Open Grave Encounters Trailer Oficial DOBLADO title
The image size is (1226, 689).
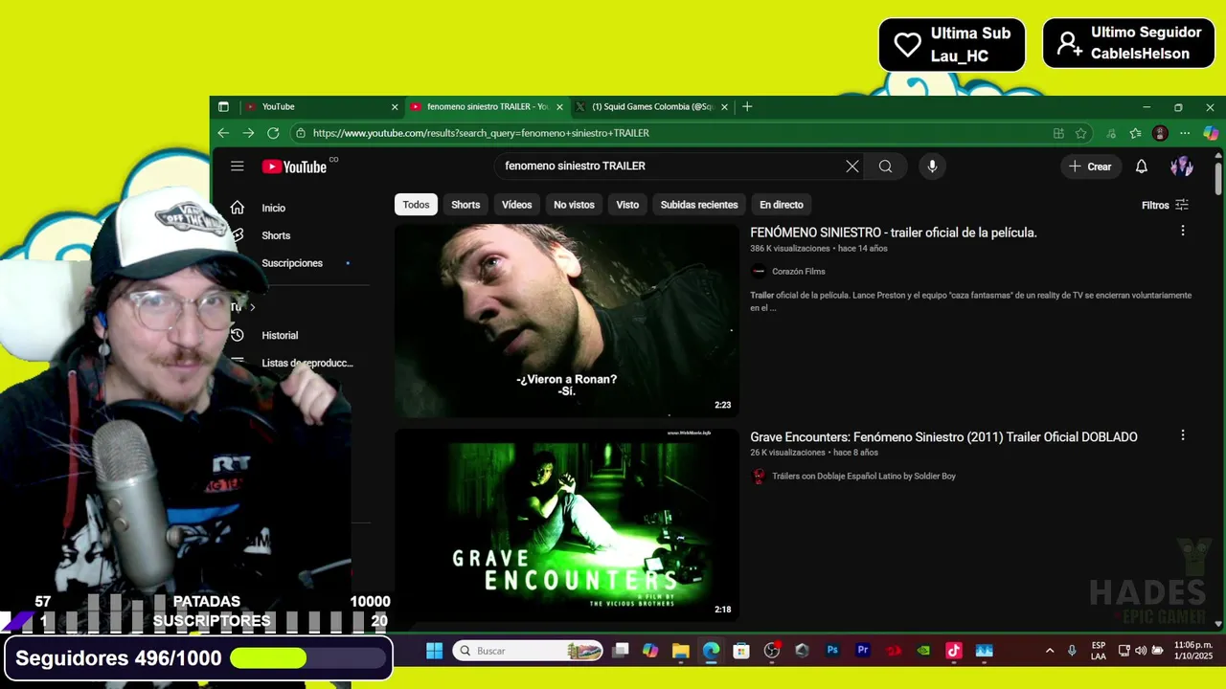pos(943,437)
